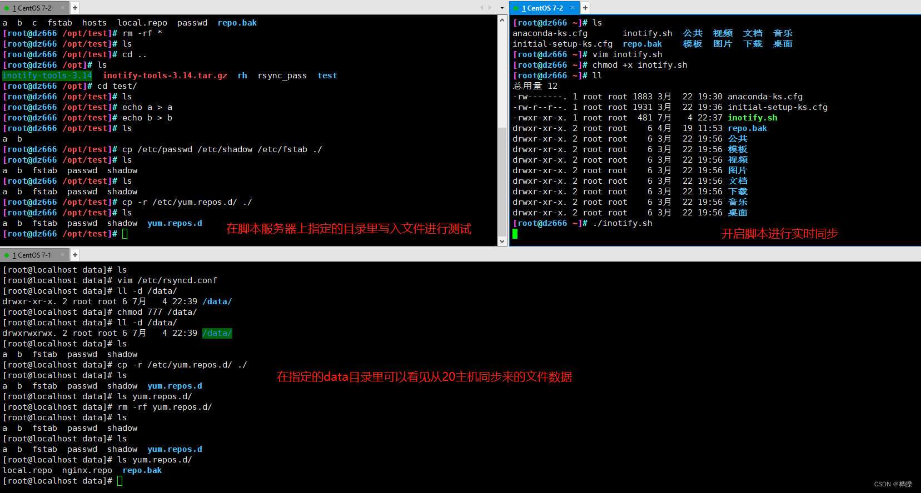Click repo.bak in the bottom pane
The height and width of the screenshot is (493, 921).
(142, 470)
